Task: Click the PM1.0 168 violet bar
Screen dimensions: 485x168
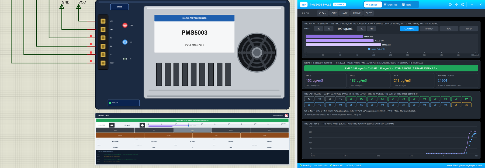Action: [335, 37]
